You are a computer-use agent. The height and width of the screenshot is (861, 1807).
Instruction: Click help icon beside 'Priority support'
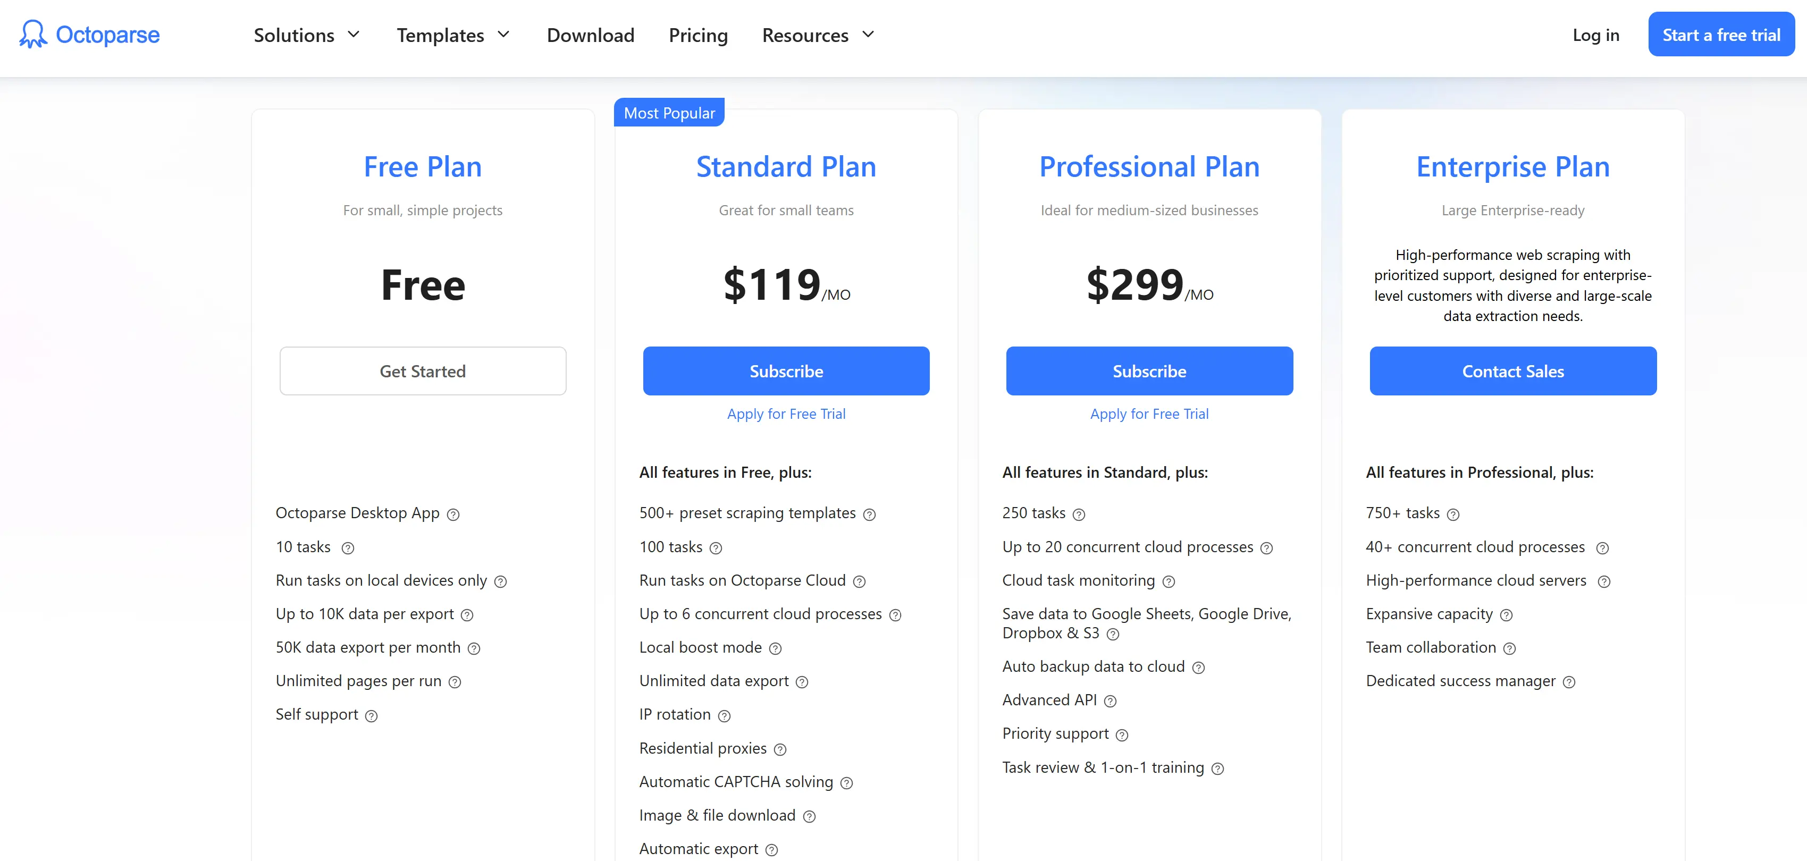pyautogui.click(x=1122, y=735)
